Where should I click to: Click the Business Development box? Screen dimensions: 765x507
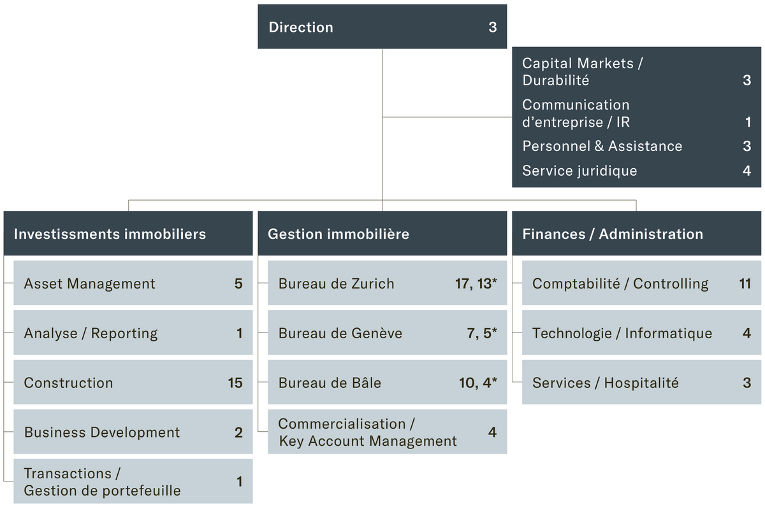[x=133, y=432]
